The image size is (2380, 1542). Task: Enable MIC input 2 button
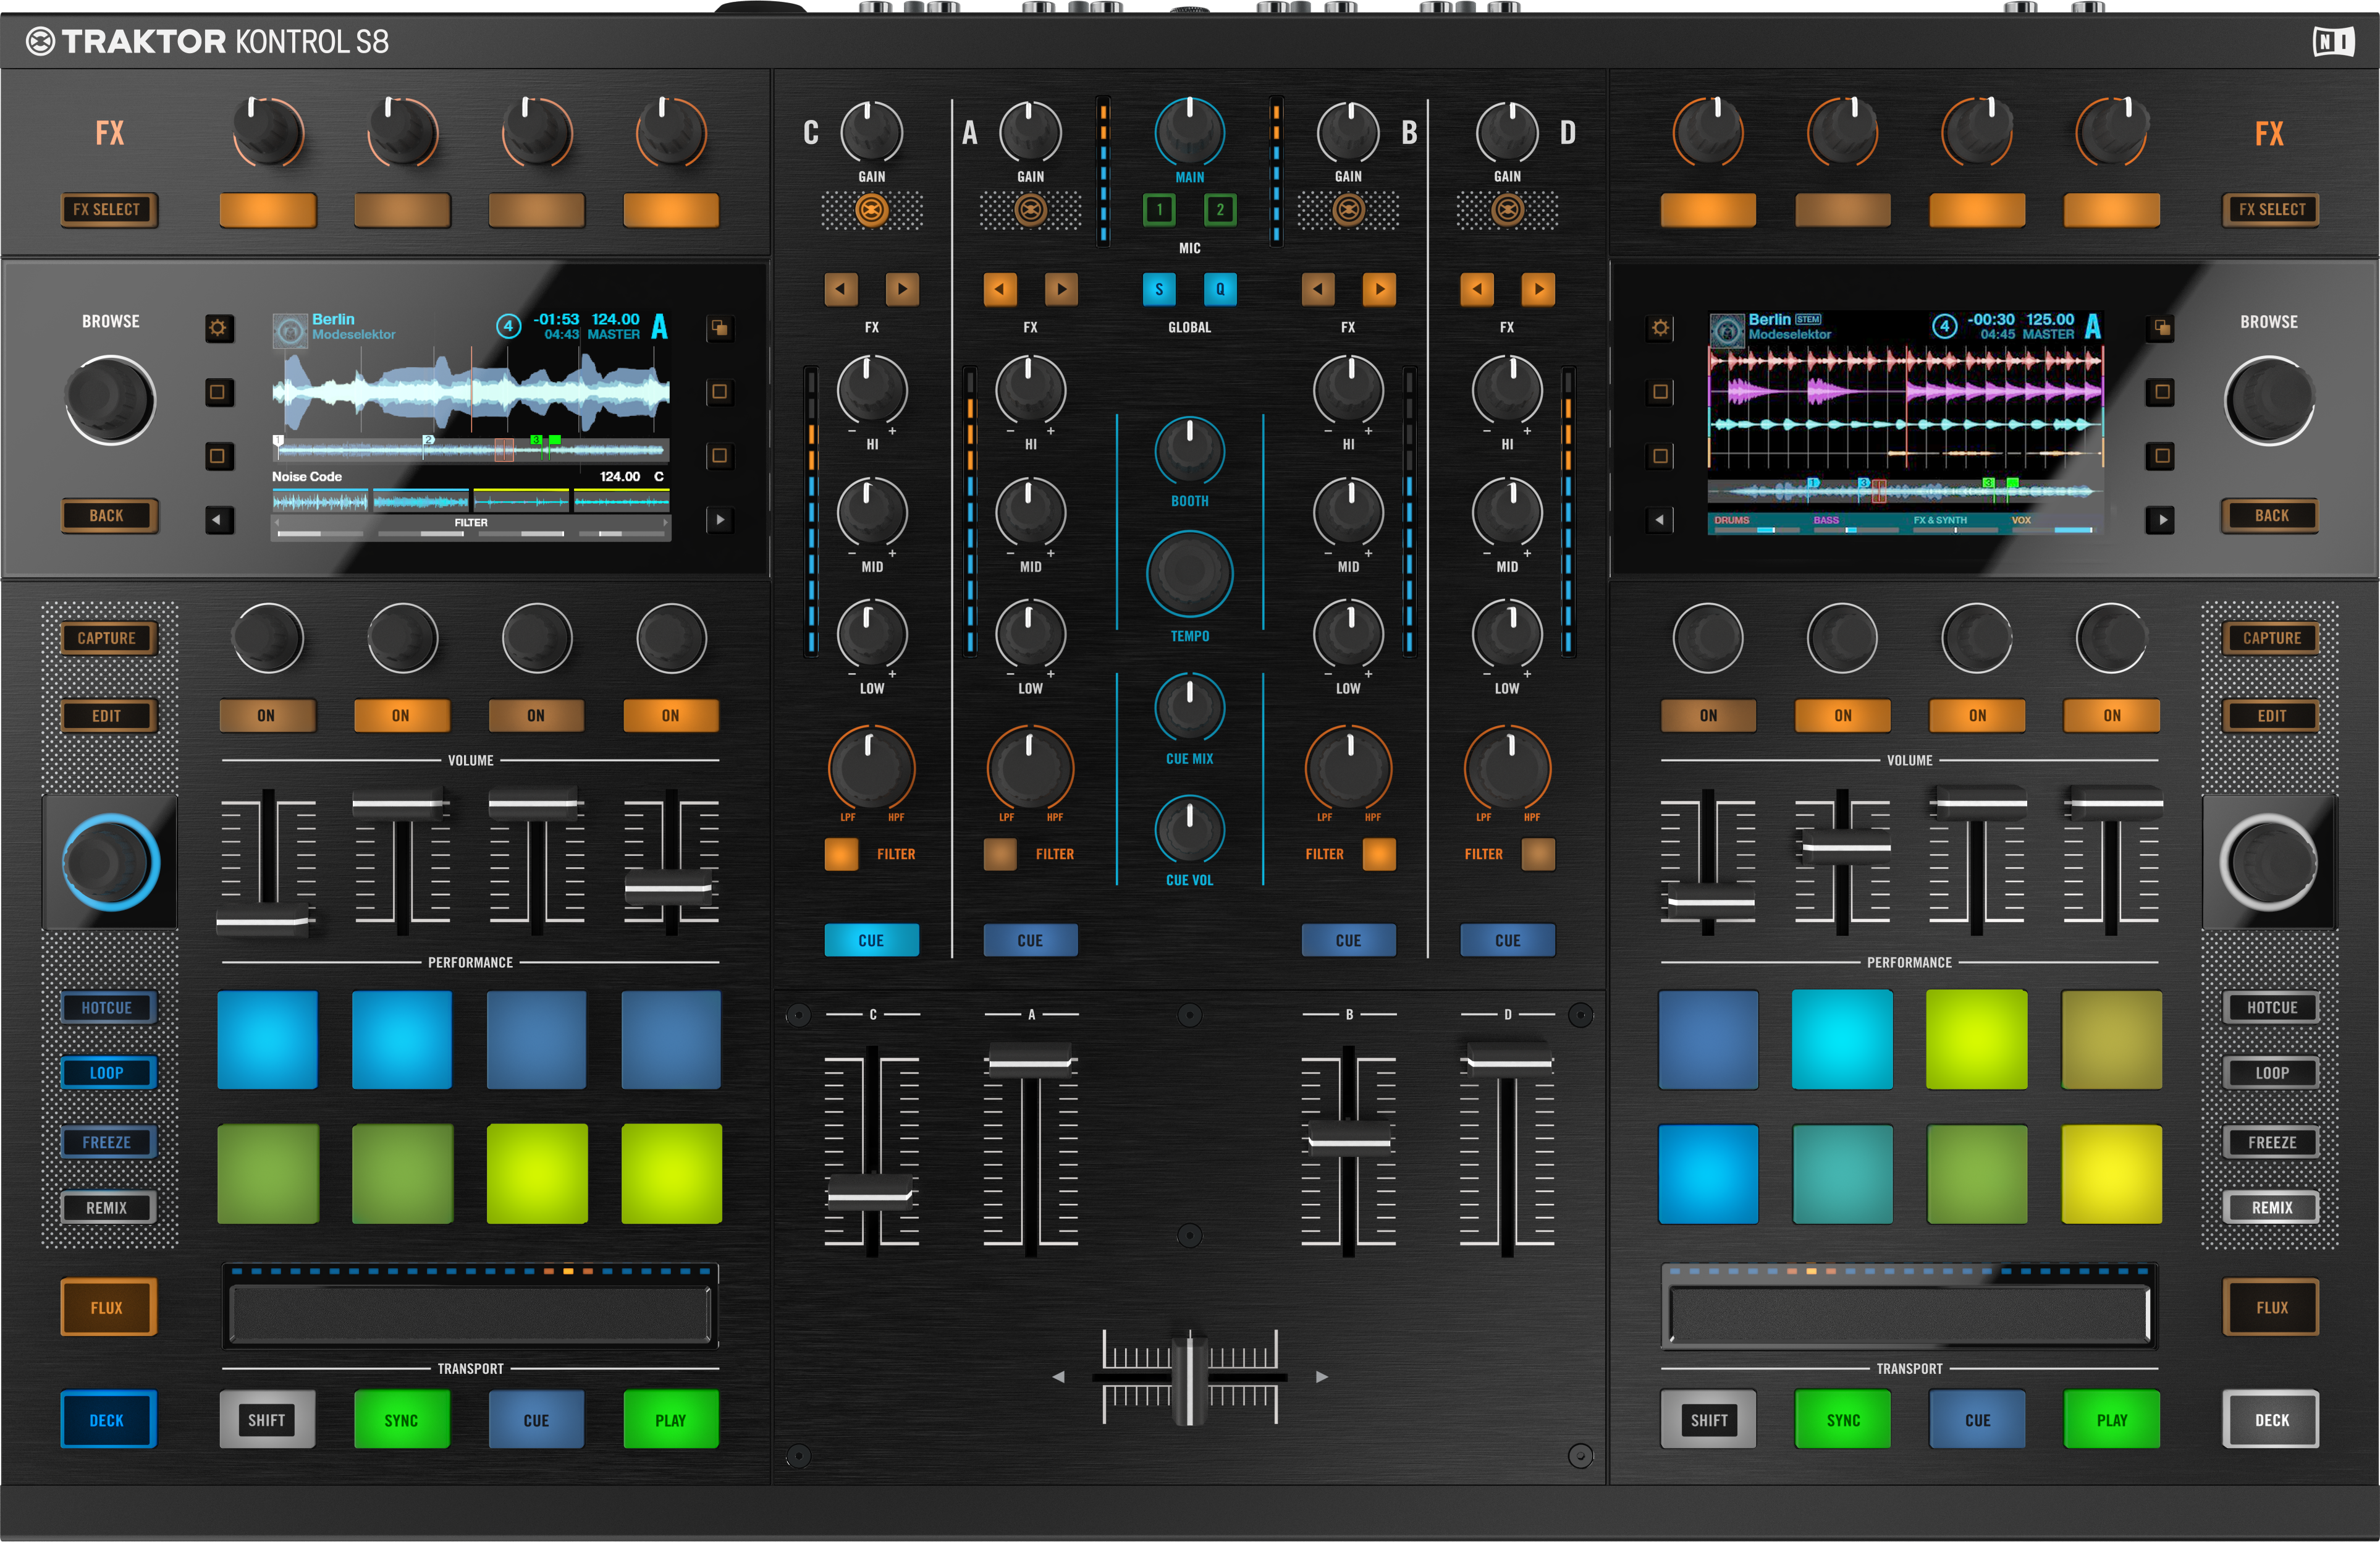coord(1220,209)
